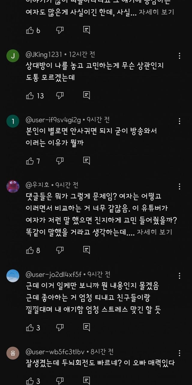Viewport: 192px width, 385px height.
Task: Expand @우지호's comment with 자세히 보기
Action: coord(154,232)
